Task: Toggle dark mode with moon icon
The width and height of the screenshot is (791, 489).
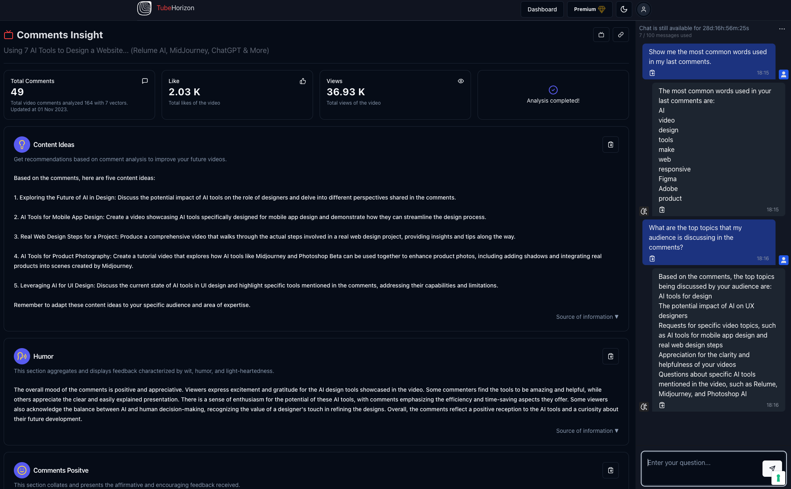Action: [x=624, y=9]
